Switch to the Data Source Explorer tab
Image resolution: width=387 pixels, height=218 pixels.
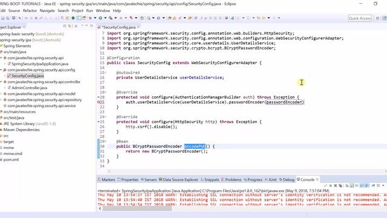pyautogui.click(x=178, y=180)
